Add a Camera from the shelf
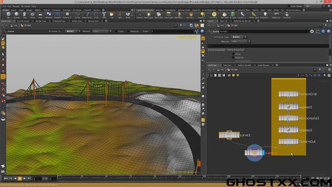Screen dimensions: 332x187 (x=139, y=15)
